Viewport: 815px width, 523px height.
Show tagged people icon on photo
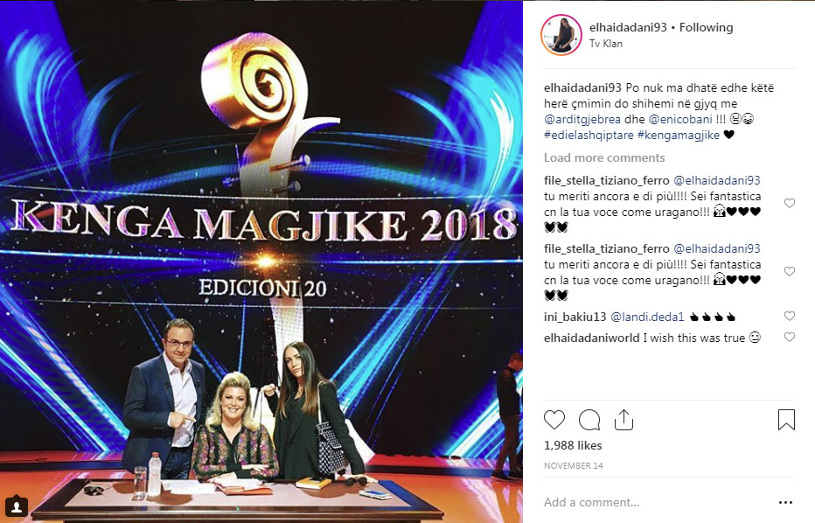coord(17,506)
